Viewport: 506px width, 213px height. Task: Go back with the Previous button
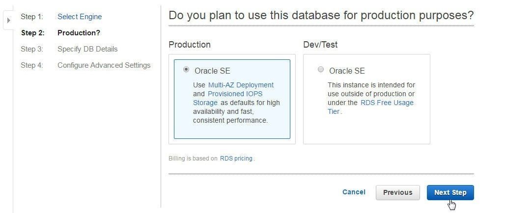[x=397, y=192]
